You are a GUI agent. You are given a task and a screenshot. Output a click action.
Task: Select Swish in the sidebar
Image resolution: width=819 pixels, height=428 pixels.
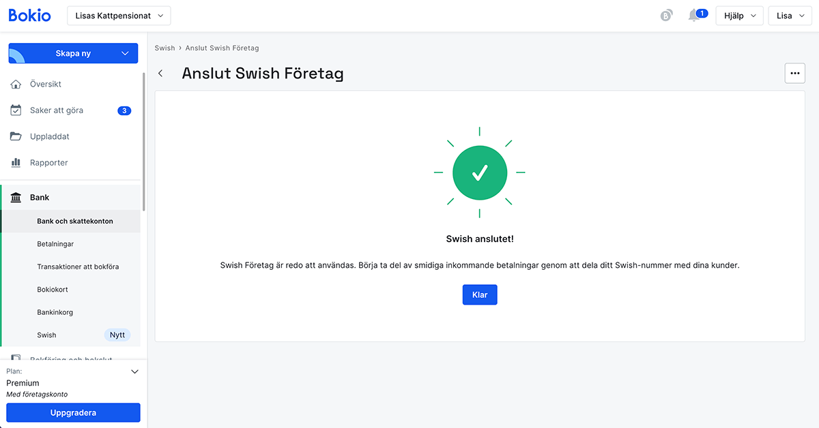[46, 335]
